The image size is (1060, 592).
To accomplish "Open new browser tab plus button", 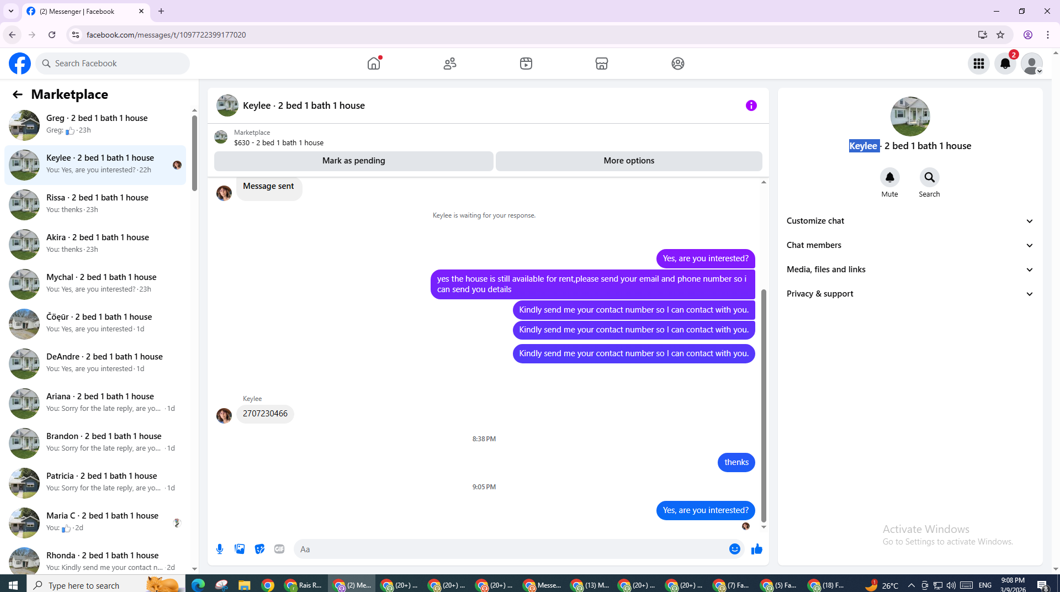I will click(x=161, y=11).
